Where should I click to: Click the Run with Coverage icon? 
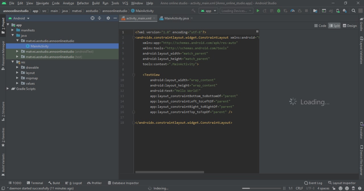tap(286, 11)
